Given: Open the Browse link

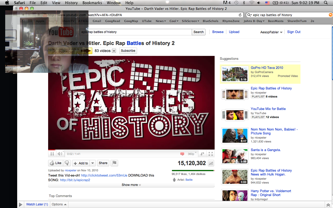Looking at the screenshot, I should pos(218,32).
